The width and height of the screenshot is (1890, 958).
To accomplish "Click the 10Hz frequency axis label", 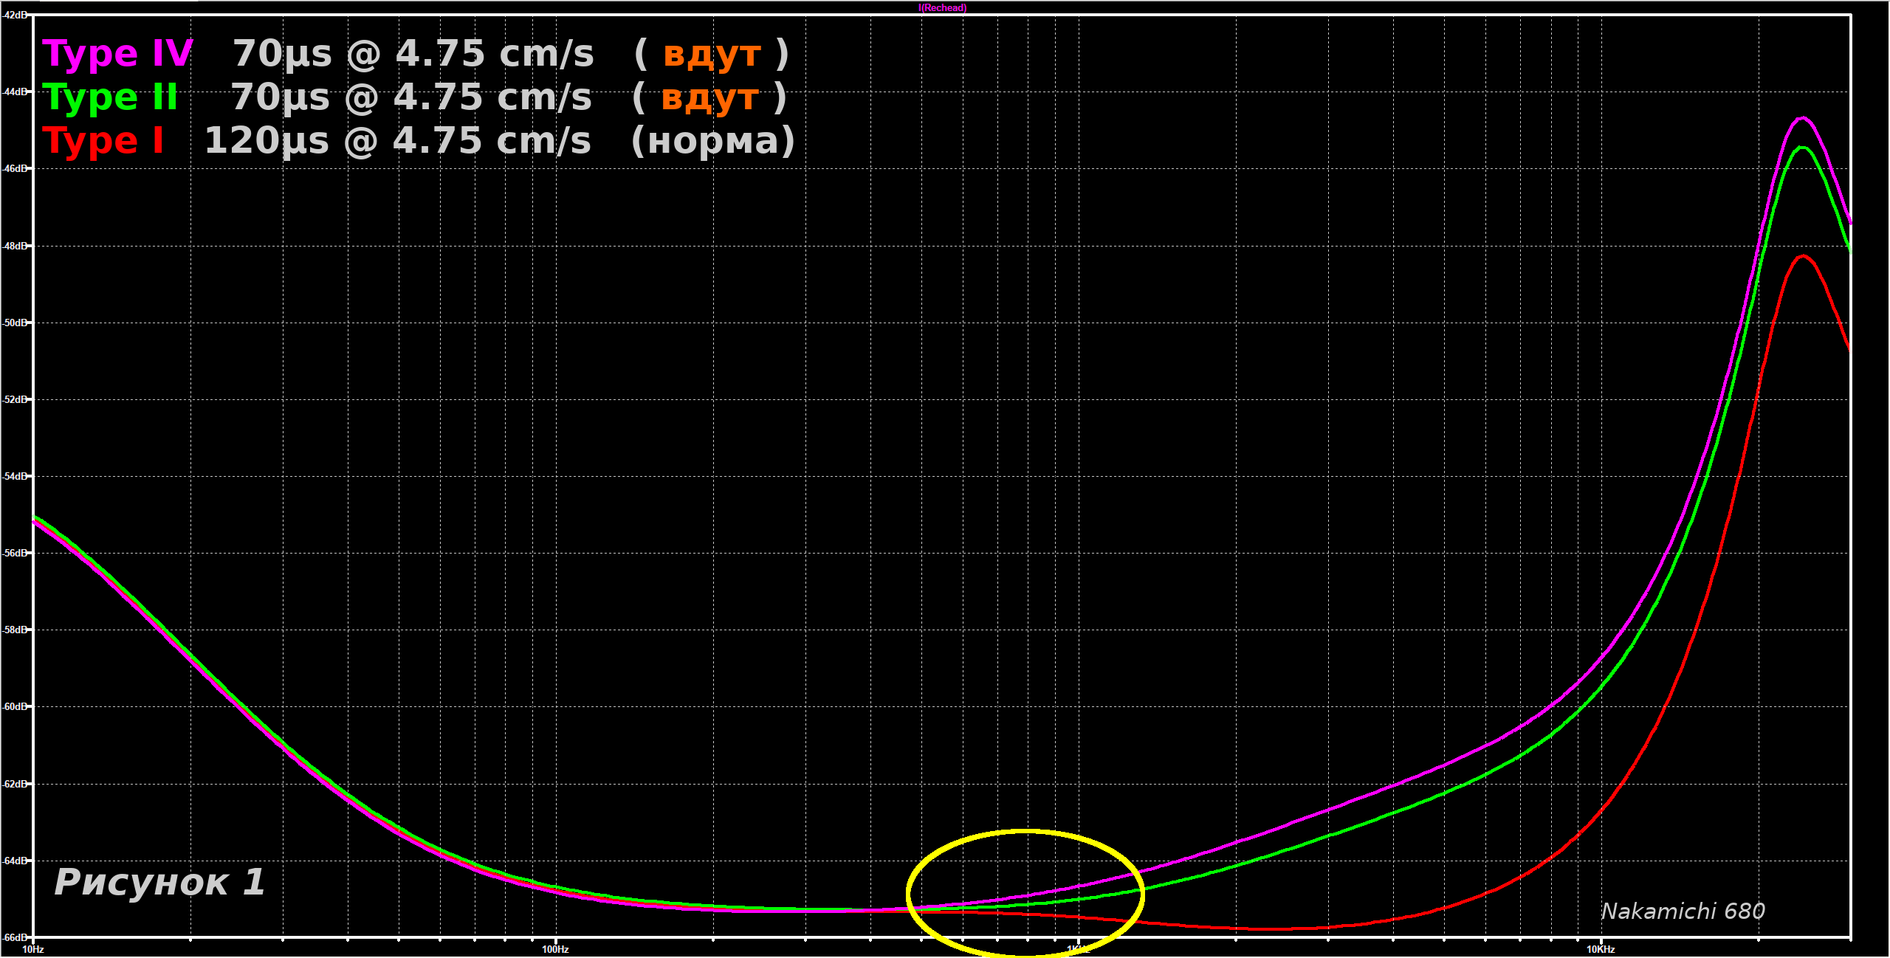I will pyautogui.click(x=32, y=949).
